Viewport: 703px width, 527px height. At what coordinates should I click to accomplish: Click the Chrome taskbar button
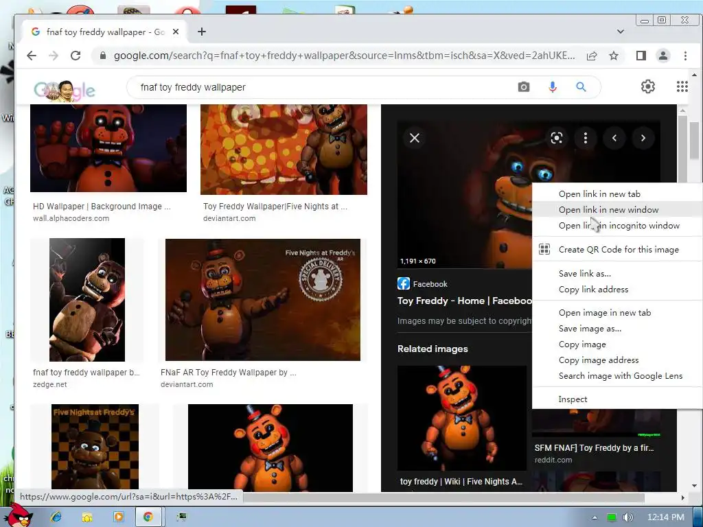149,517
